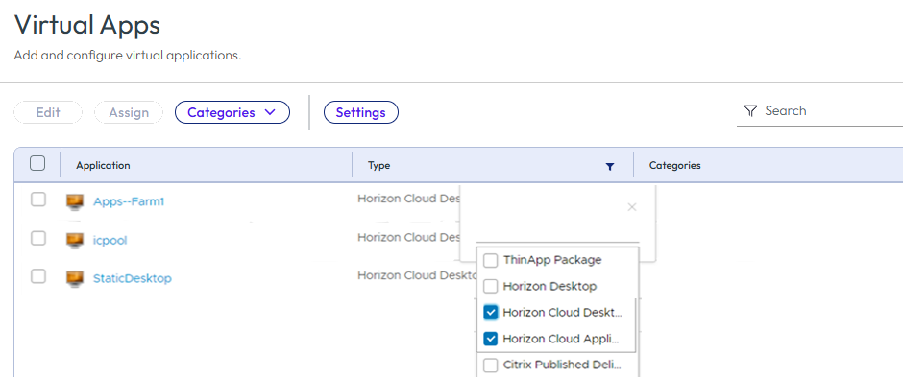Click the Type cell of the icpool row
Screen dimensions: 903x377
(x=409, y=237)
